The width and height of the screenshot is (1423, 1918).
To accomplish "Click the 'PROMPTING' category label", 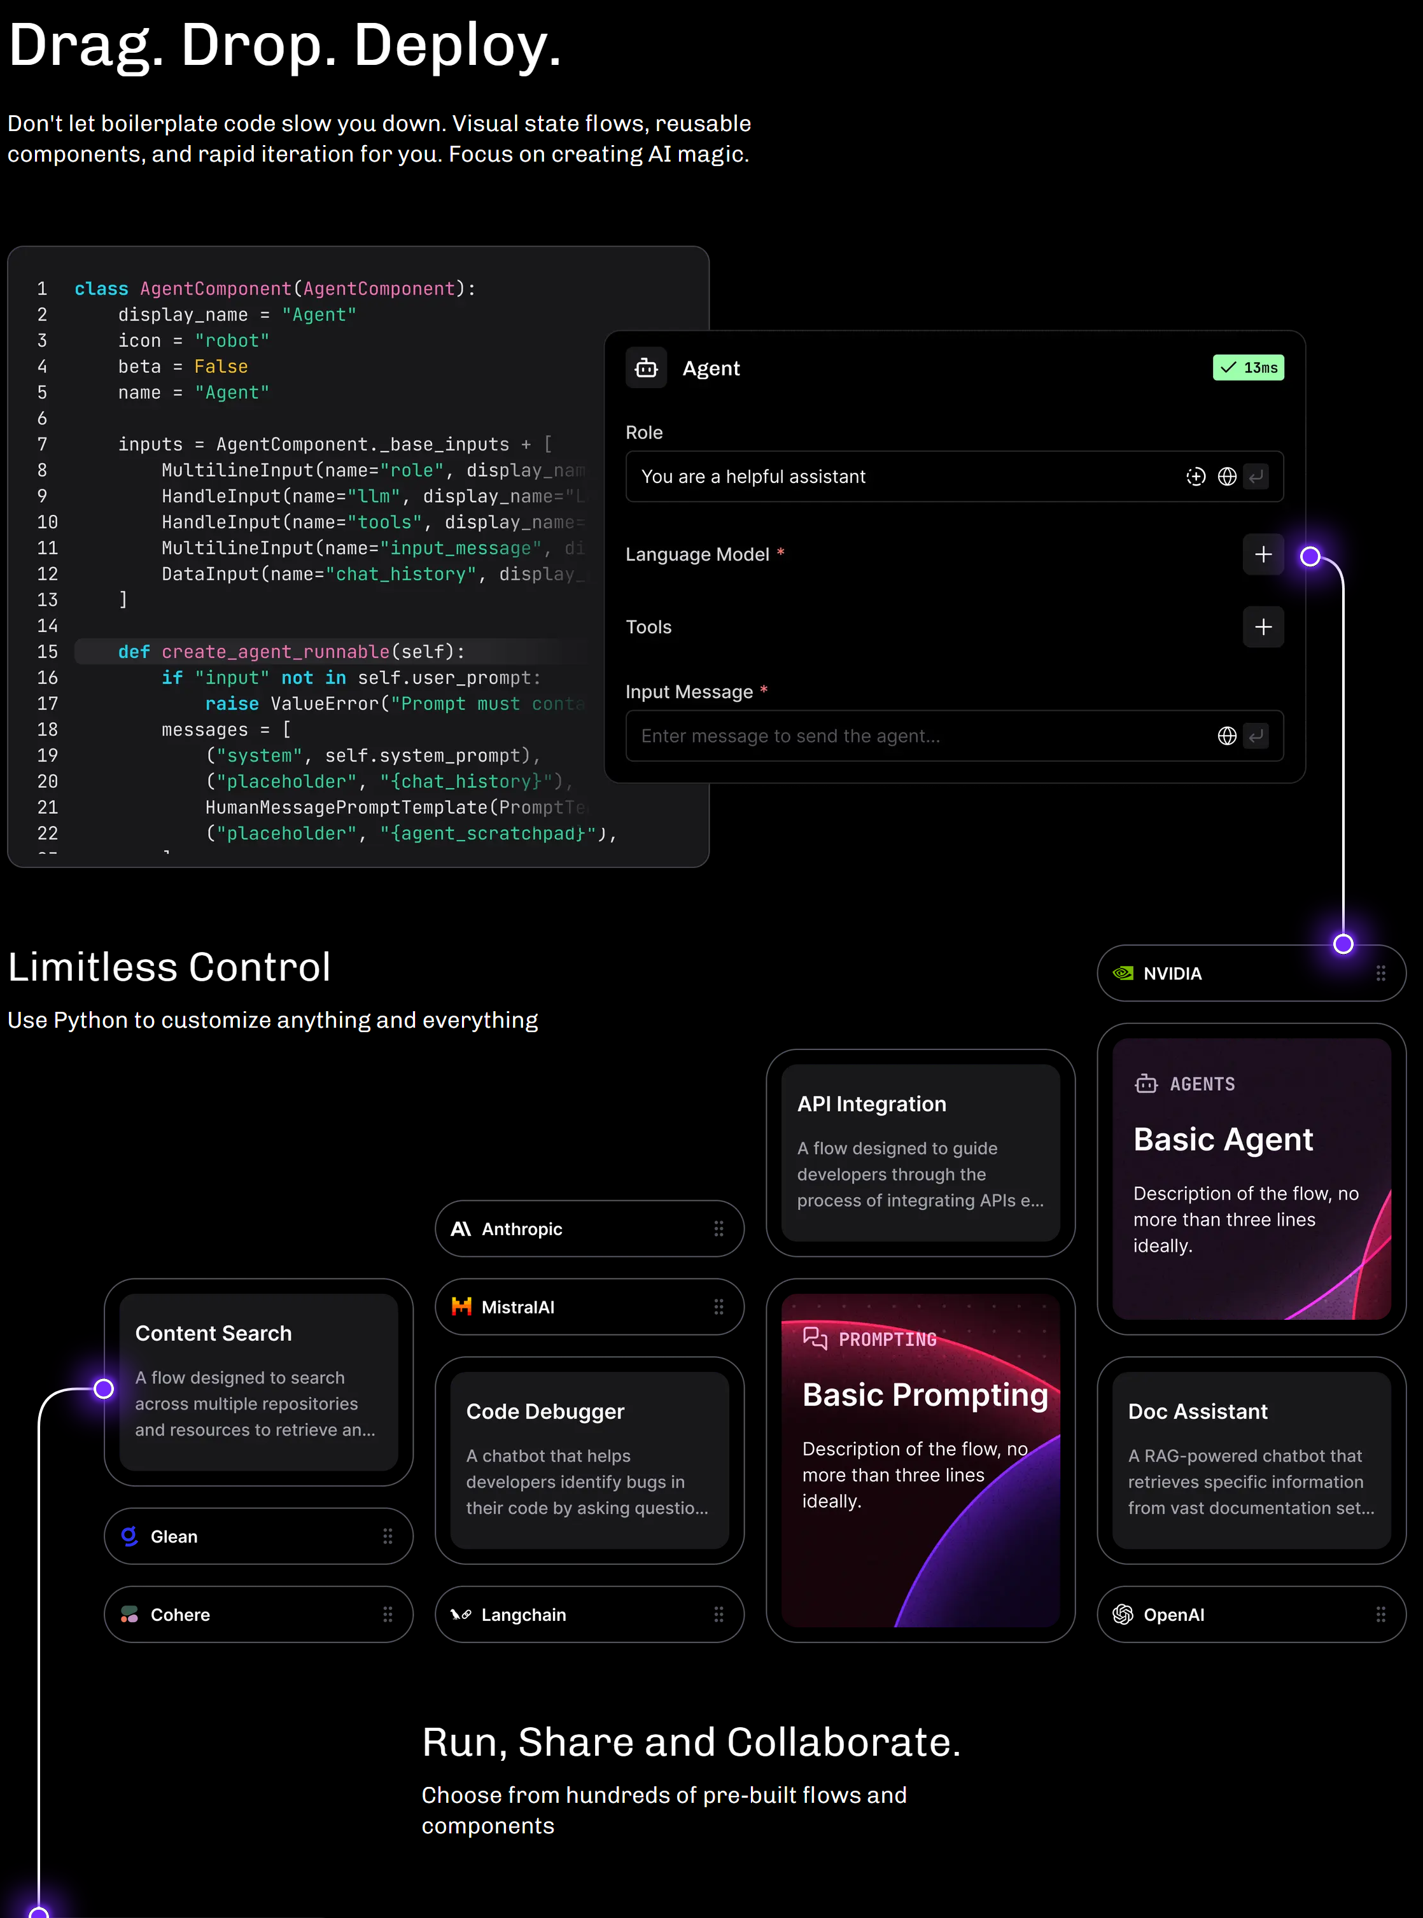I will click(887, 1340).
